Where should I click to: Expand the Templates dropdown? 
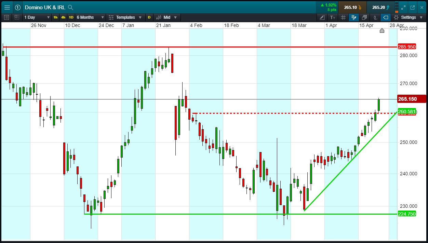click(125, 17)
